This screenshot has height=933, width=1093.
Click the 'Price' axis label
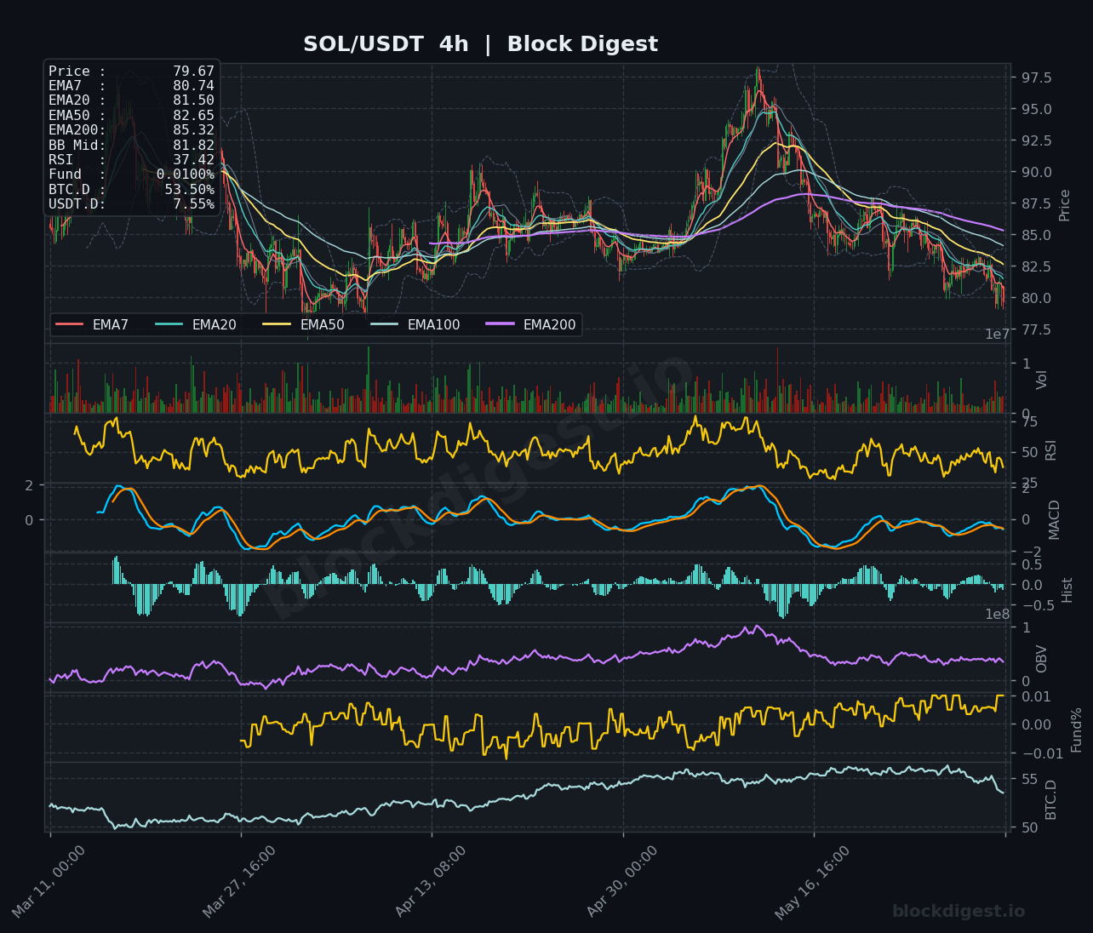(1064, 205)
